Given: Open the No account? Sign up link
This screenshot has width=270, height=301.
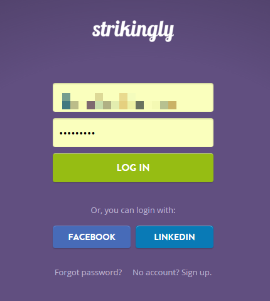Looking at the screenshot, I should click(x=172, y=273).
